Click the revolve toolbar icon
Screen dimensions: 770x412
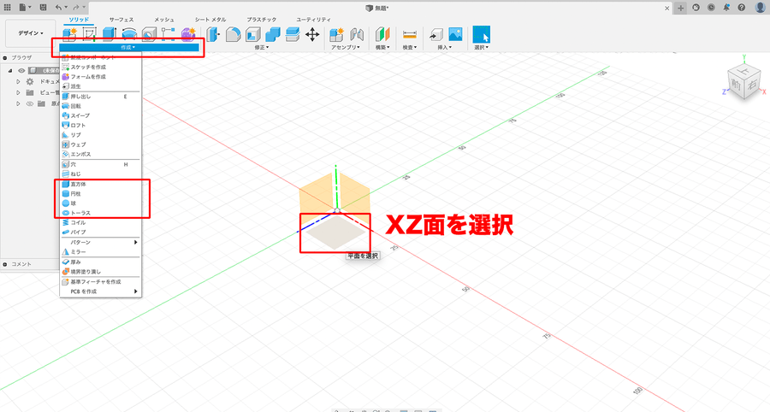pos(128,34)
